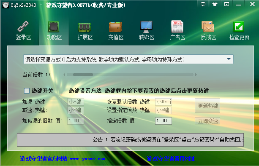Viewport: 259px width, 166px height.
Task: Open the 转绑区 monitor icon
Action: tap(146, 27)
